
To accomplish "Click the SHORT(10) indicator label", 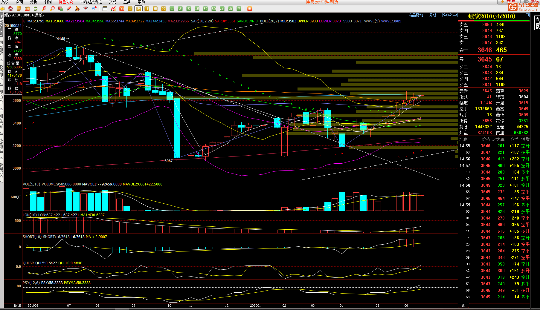I will click(32, 237).
